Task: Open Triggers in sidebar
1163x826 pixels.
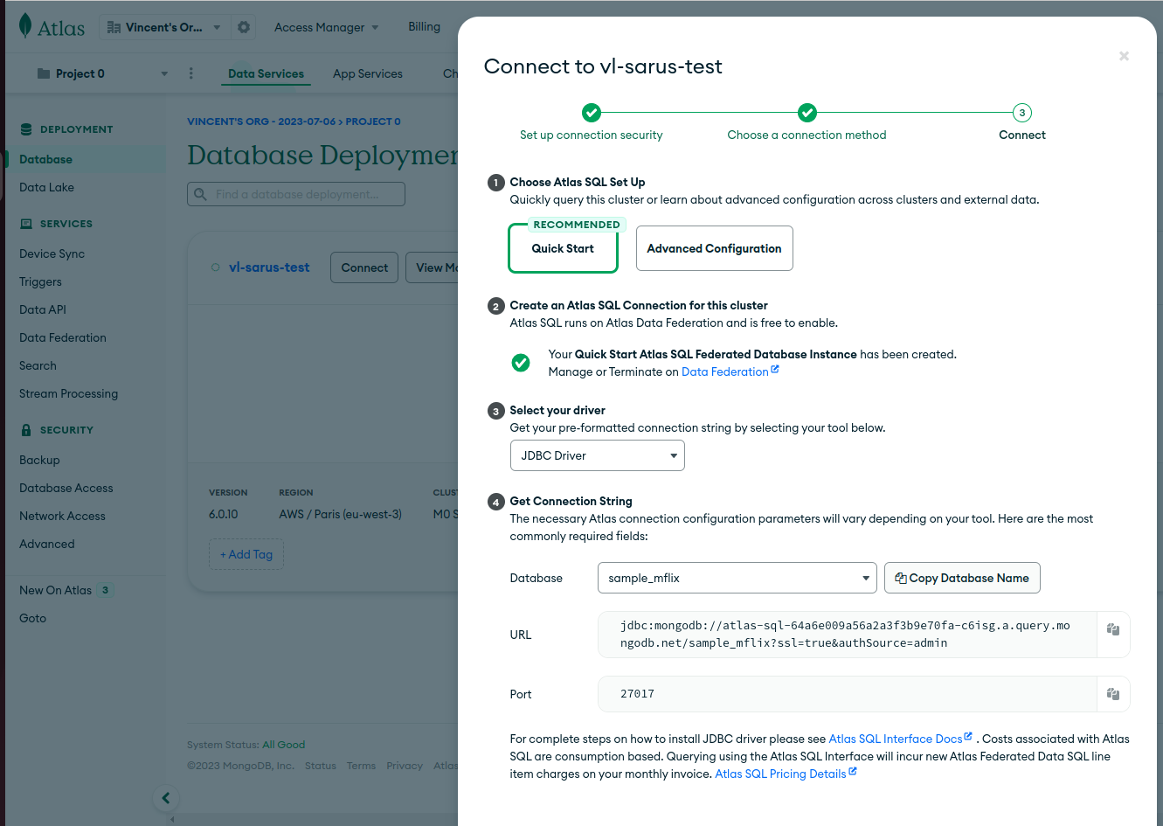Action: click(x=40, y=281)
